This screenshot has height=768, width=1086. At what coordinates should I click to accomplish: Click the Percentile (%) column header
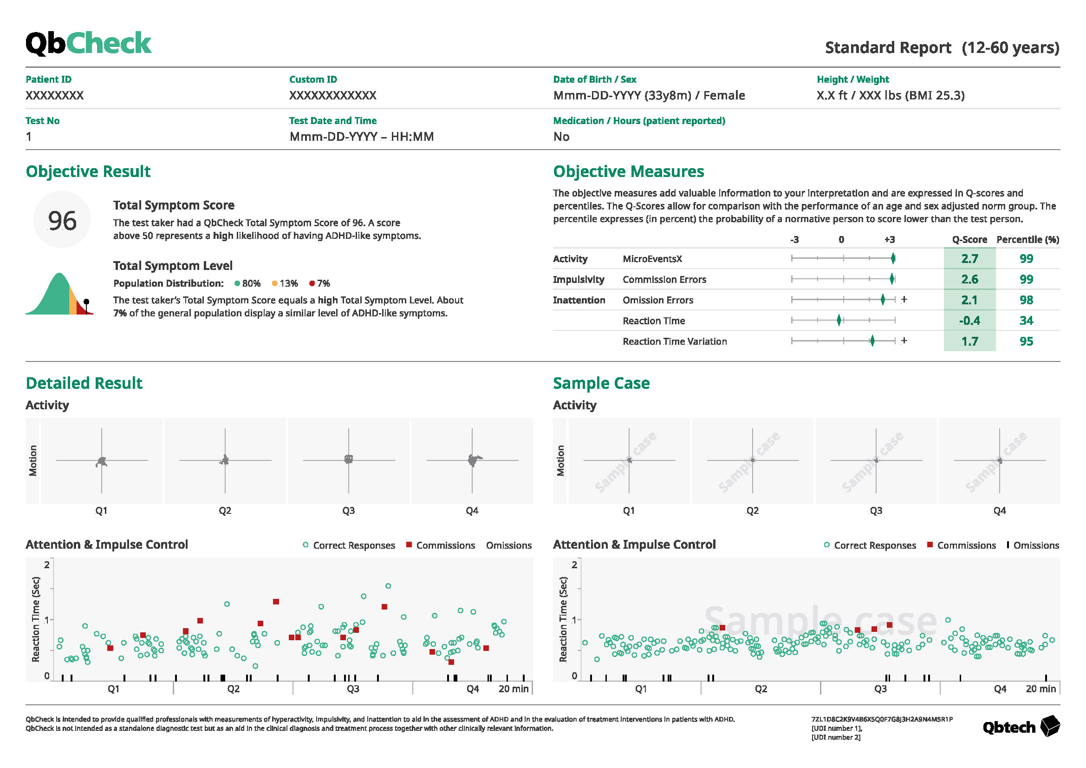coord(1027,239)
